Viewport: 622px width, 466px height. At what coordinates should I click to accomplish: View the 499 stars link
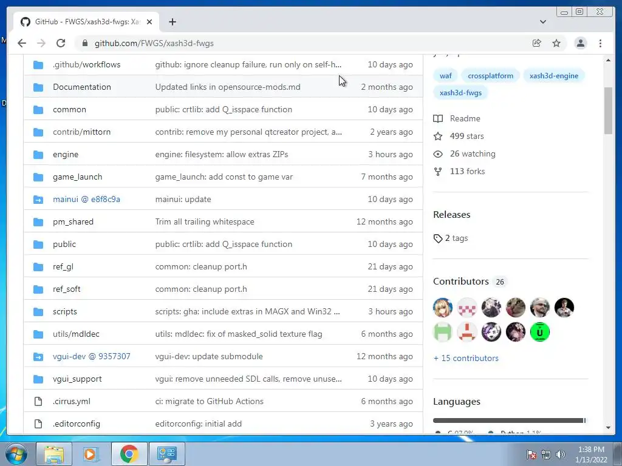[459, 137]
